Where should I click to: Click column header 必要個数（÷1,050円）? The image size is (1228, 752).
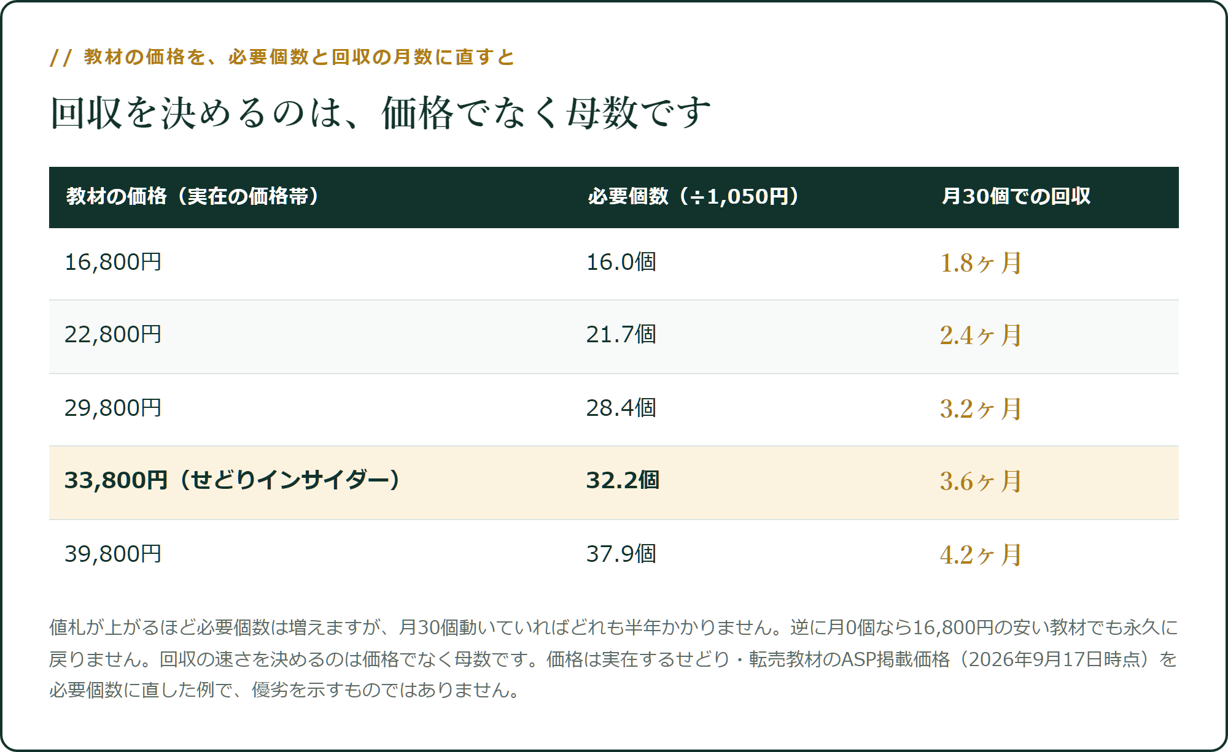tap(694, 196)
